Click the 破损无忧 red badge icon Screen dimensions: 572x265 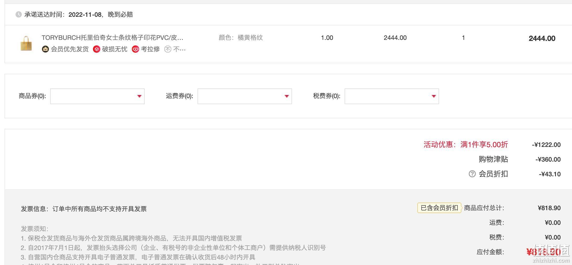[x=97, y=49]
